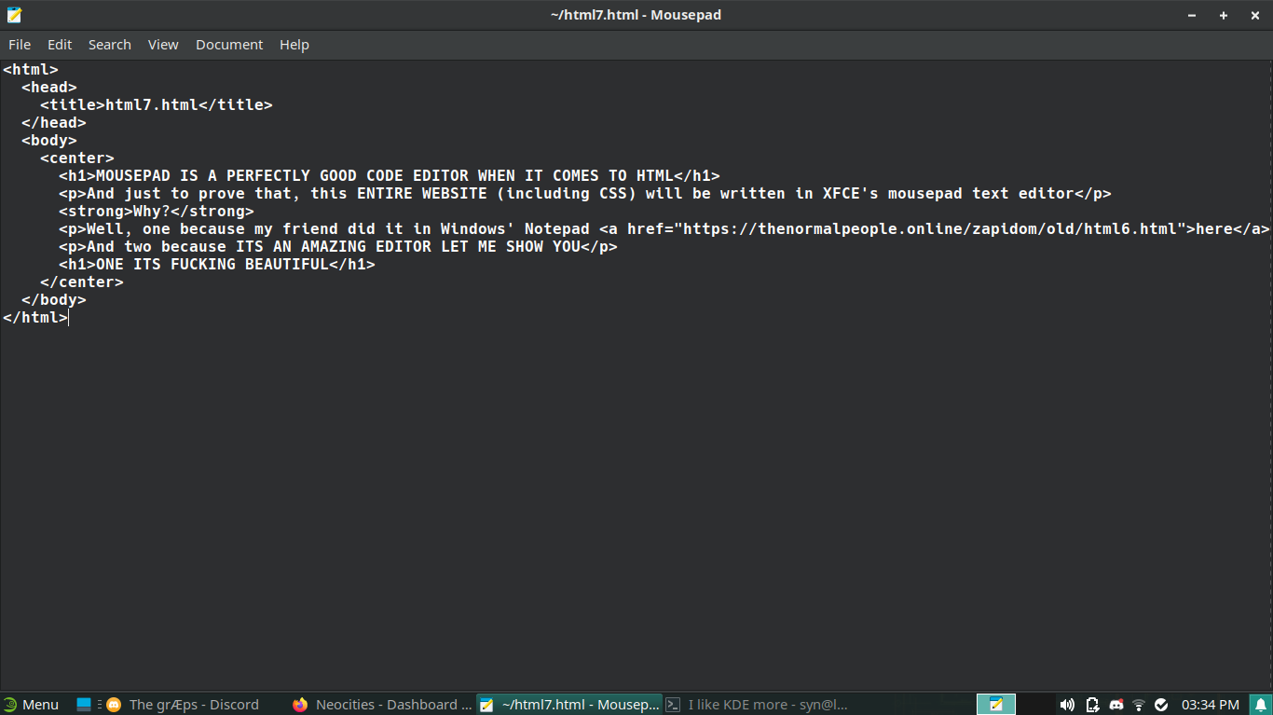Open the Document menu

[x=229, y=45]
